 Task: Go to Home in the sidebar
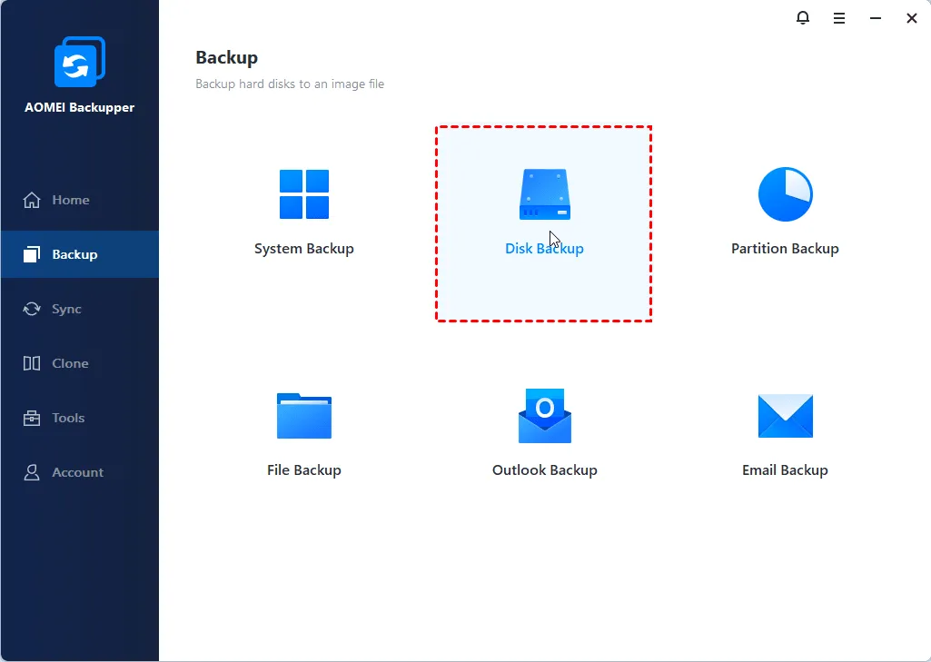point(70,200)
